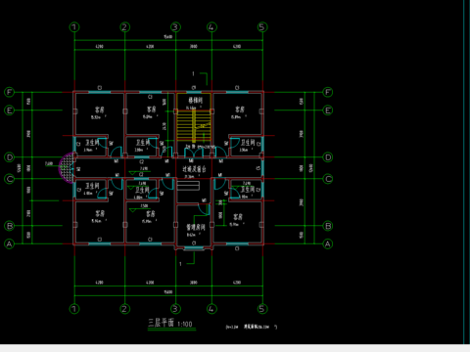Click the bottom axis bubble numbered 1
Image resolution: width=470 pixels, height=352 pixels.
(x=74, y=309)
